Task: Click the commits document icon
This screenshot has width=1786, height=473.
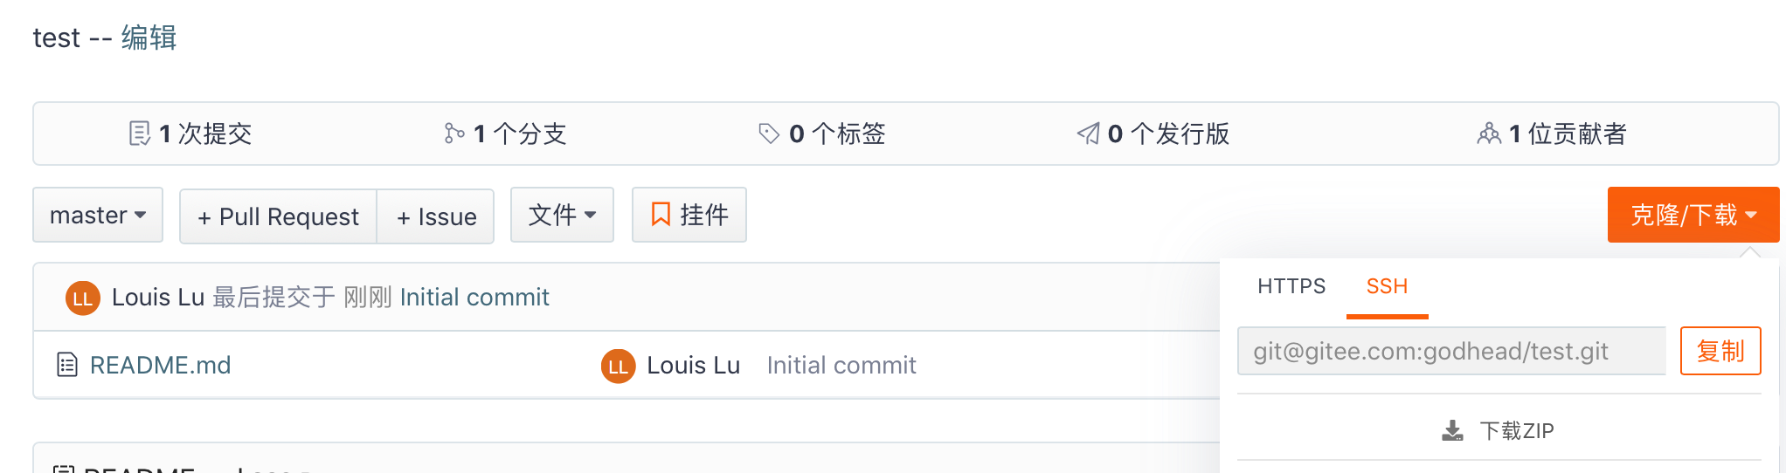Action: 139,134
